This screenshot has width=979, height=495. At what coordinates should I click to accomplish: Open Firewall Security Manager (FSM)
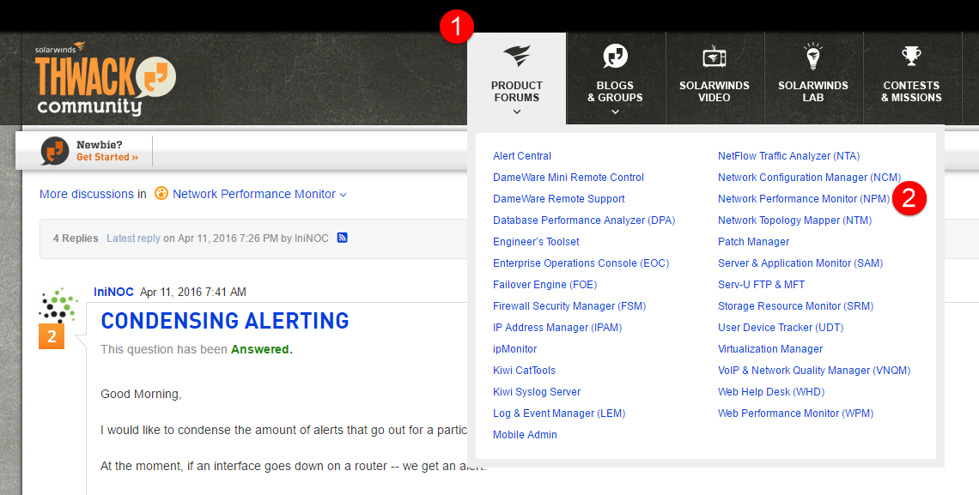pos(569,306)
